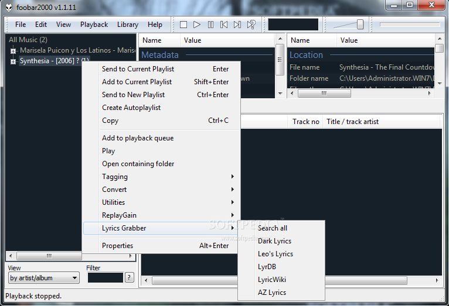The width and height of the screenshot is (449, 306).
Task: Click 'Playback stopped.' in the status bar
Action: [x=33, y=296]
